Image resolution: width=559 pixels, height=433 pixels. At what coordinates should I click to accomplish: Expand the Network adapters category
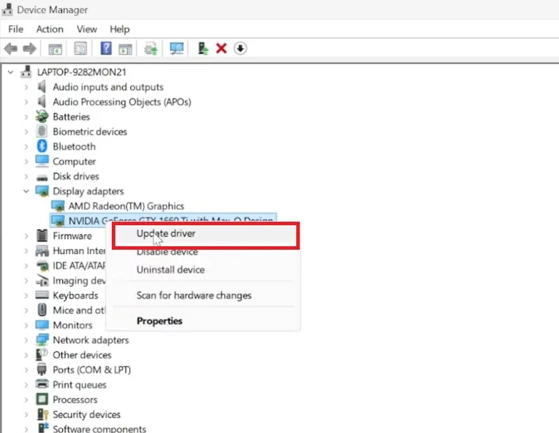(x=27, y=340)
